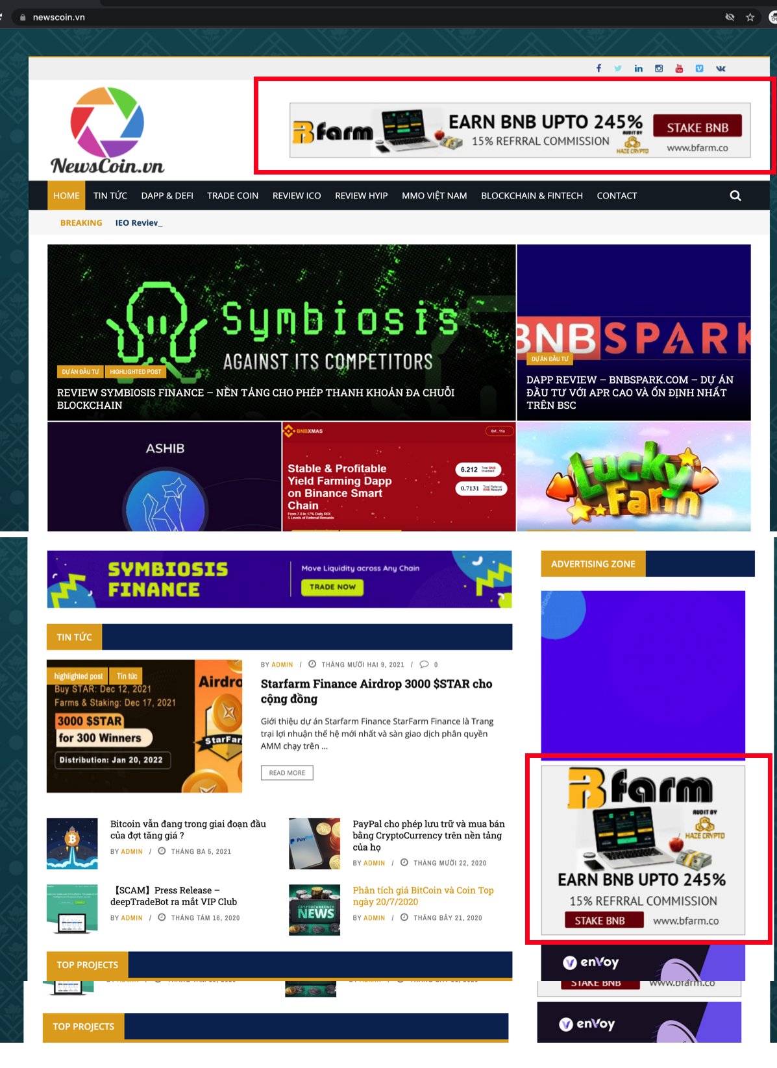Viewport: 777px width, 1068px height.
Task: Click ADMIN author under Bitcoin tăng giá article
Action: tap(132, 851)
